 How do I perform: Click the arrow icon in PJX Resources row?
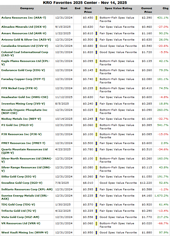96,134
